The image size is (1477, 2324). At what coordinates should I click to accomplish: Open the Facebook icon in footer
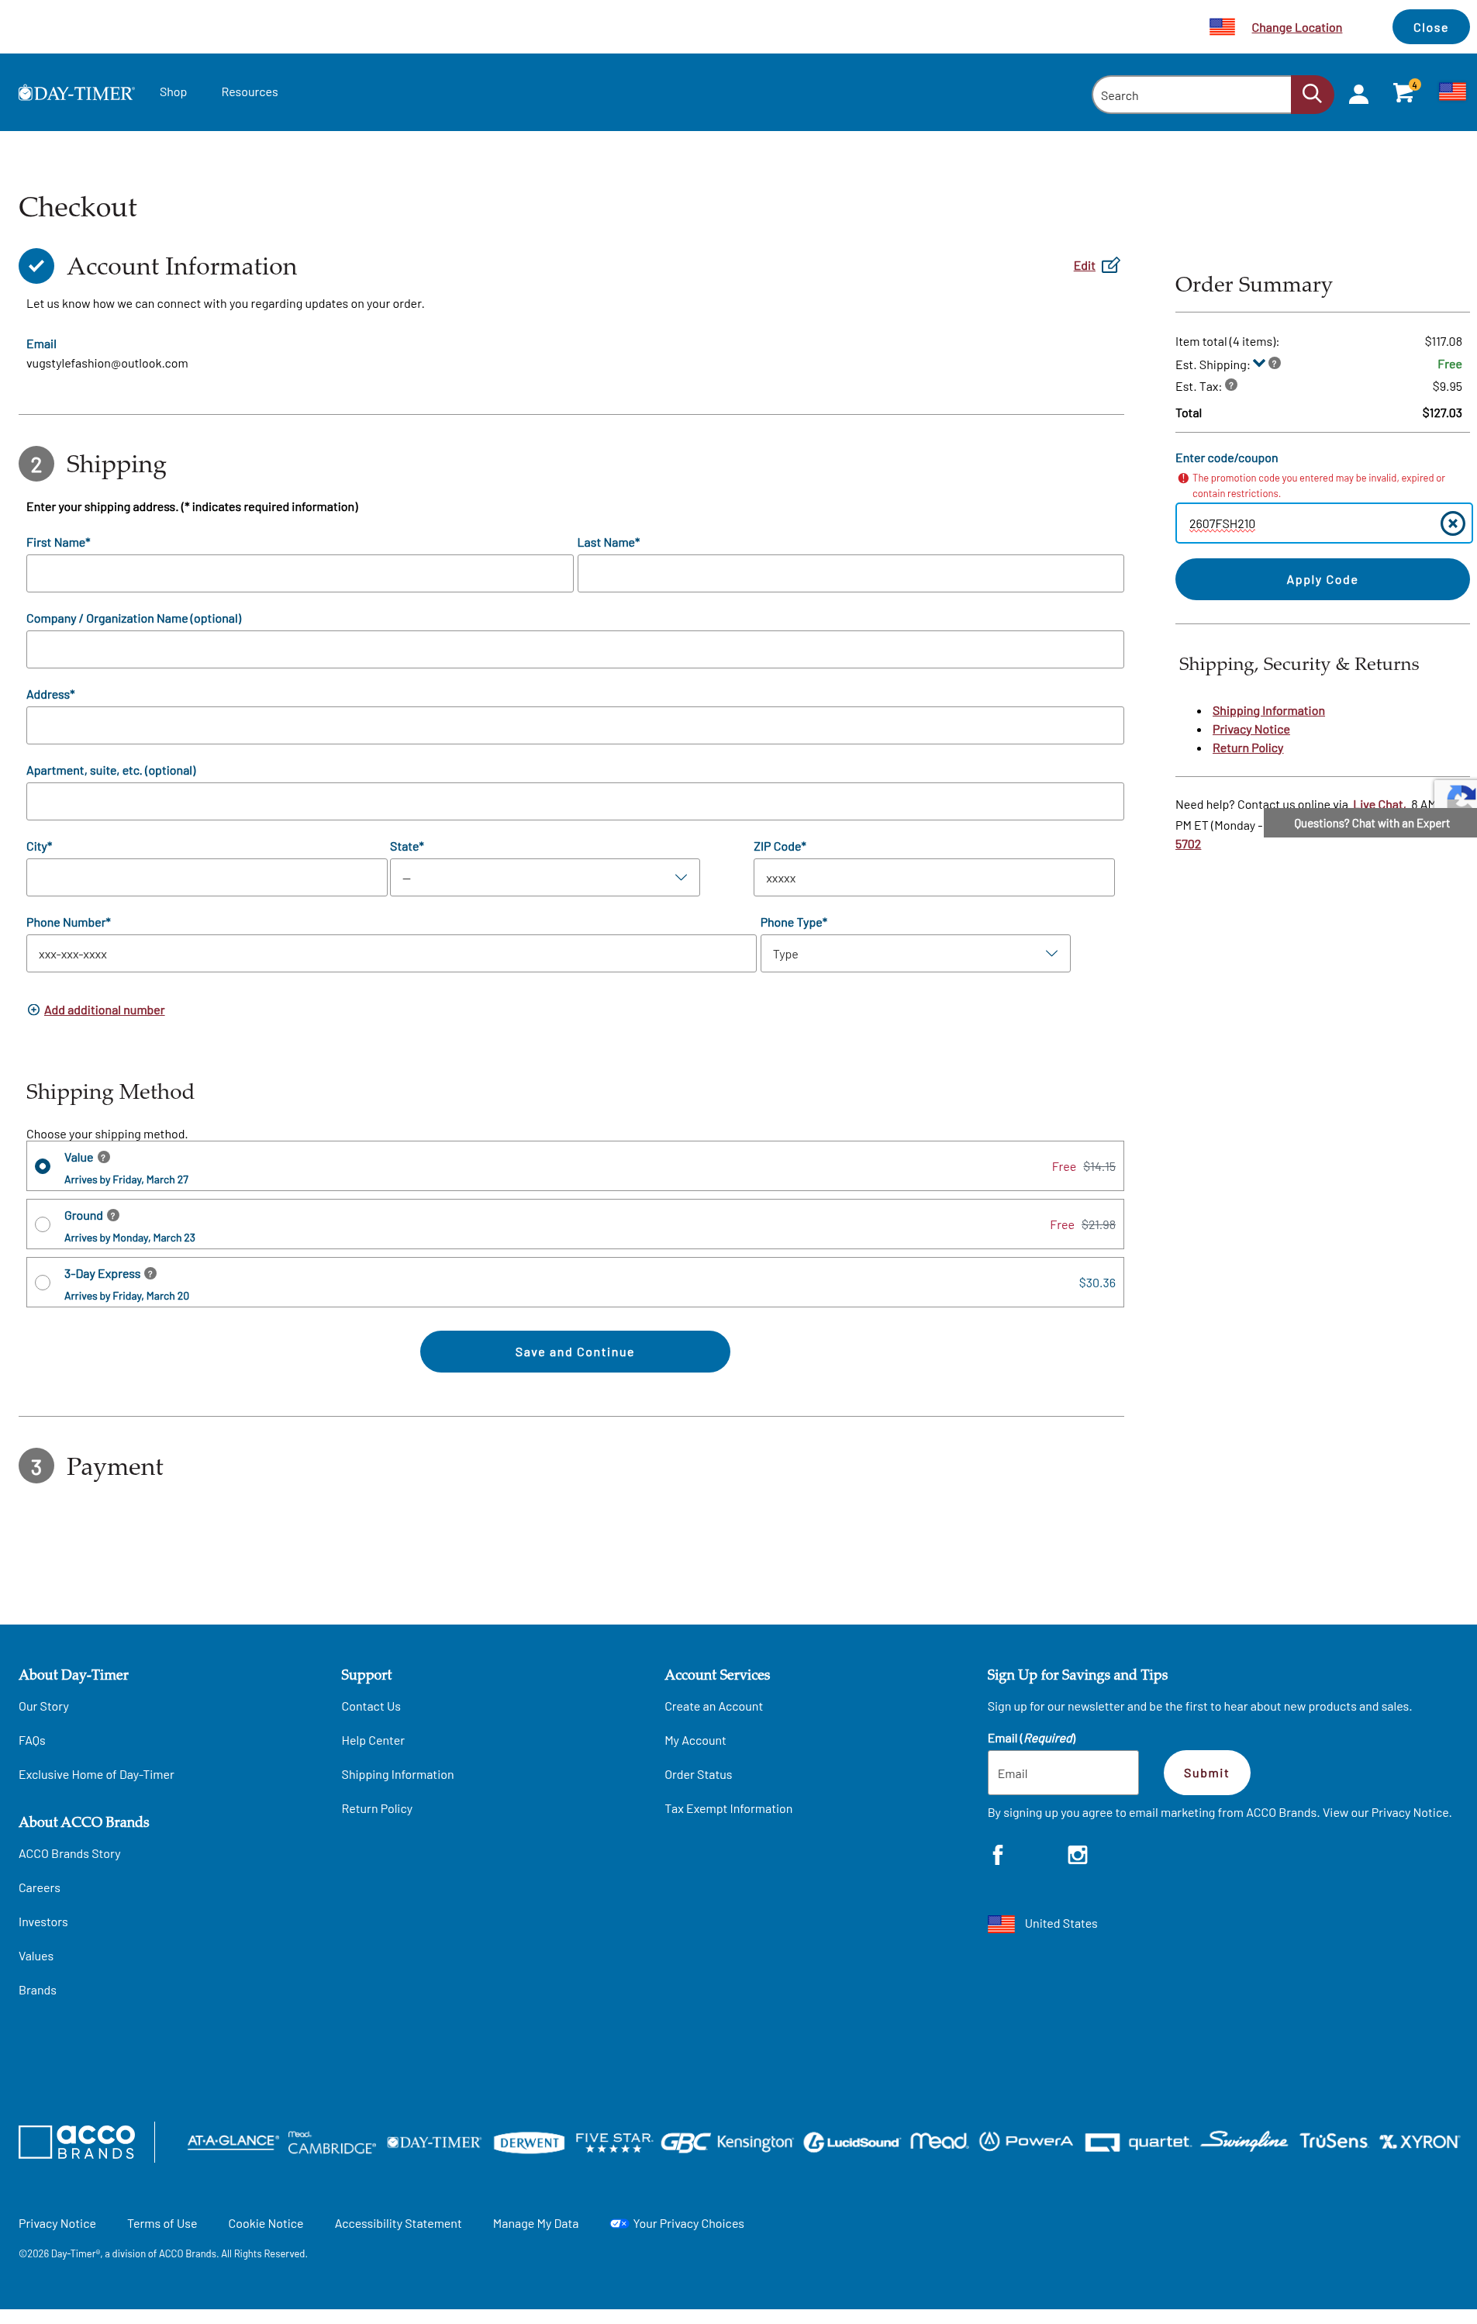pos(998,1854)
